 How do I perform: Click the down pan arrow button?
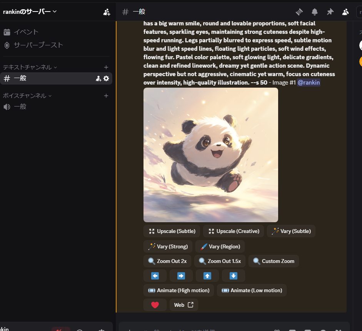click(x=233, y=276)
